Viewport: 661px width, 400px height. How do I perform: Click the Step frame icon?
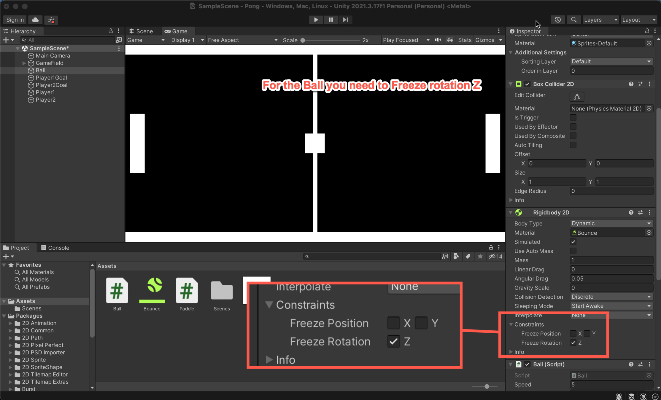point(345,20)
